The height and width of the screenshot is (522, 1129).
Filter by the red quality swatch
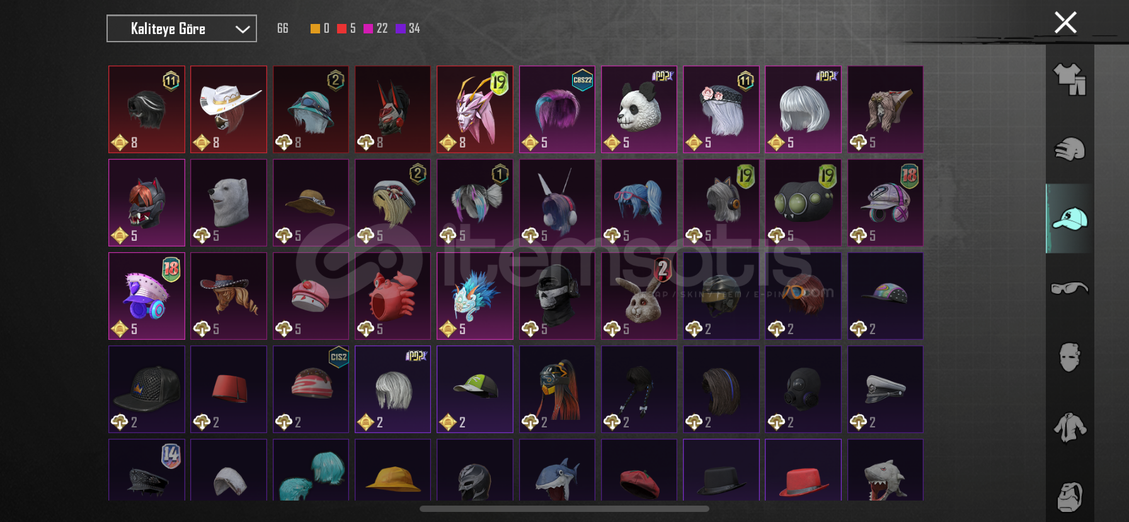point(341,28)
